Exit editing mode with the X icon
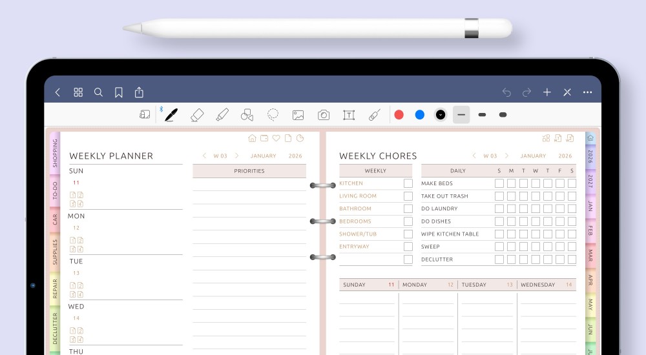646x355 pixels. coord(567,92)
